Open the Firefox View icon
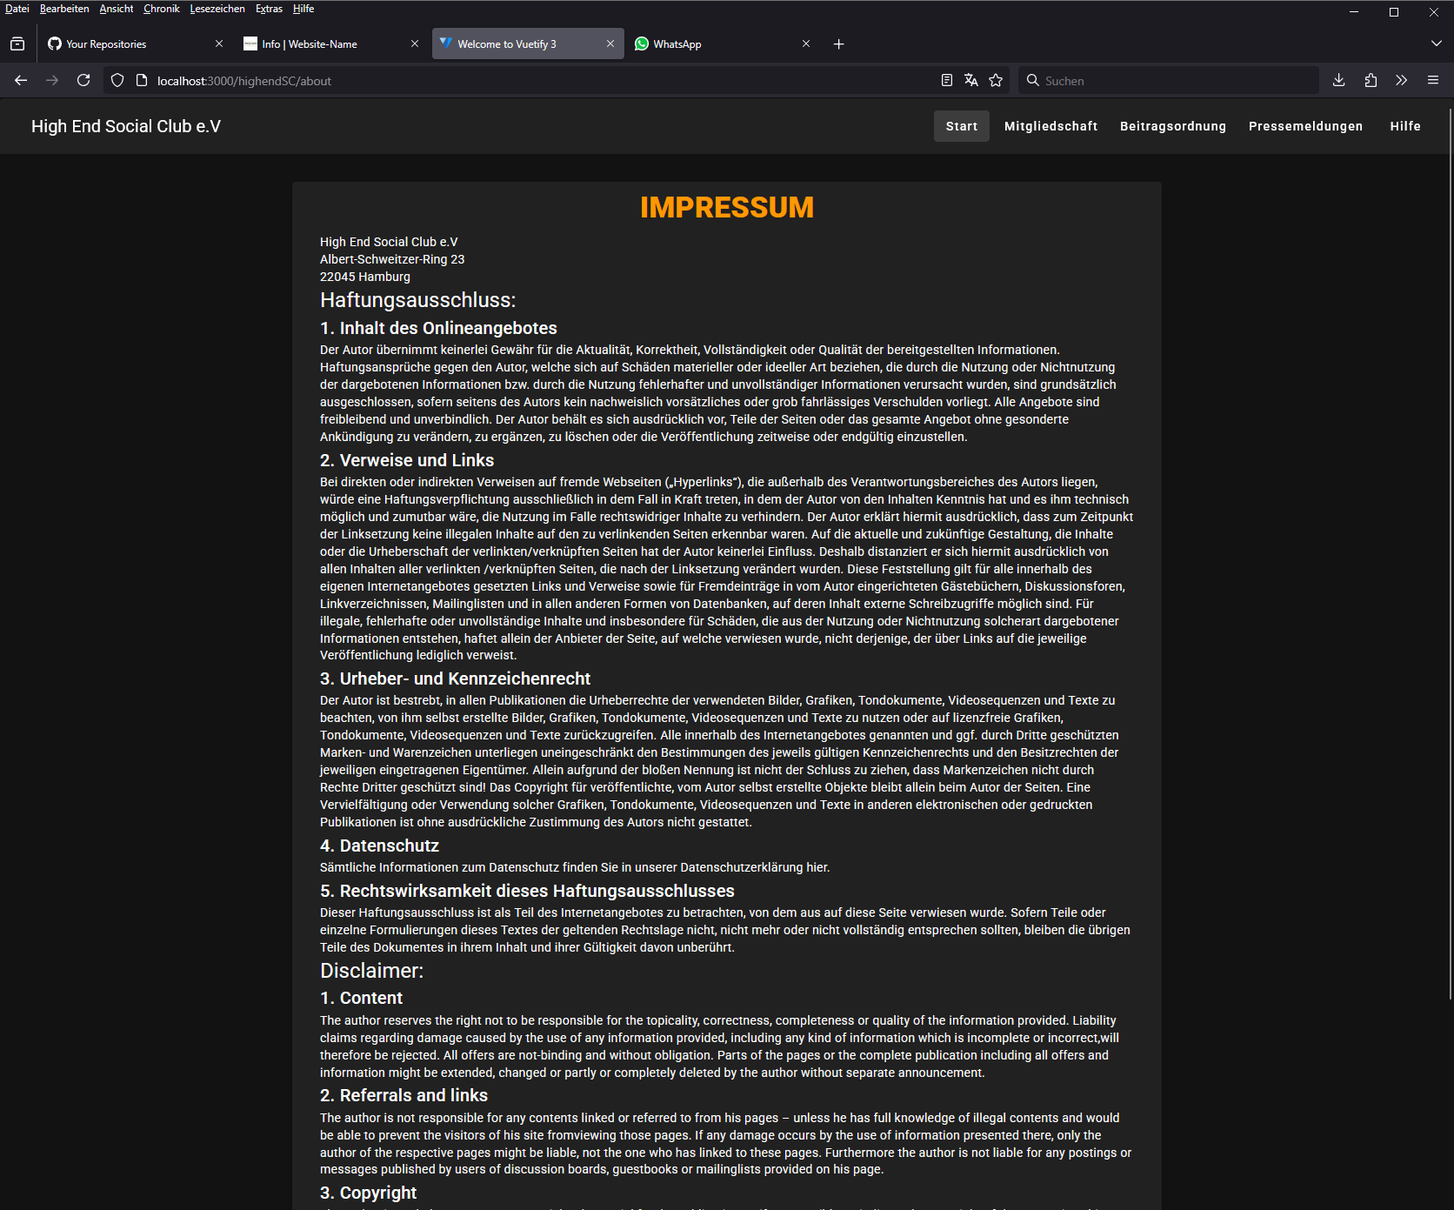 coord(17,43)
